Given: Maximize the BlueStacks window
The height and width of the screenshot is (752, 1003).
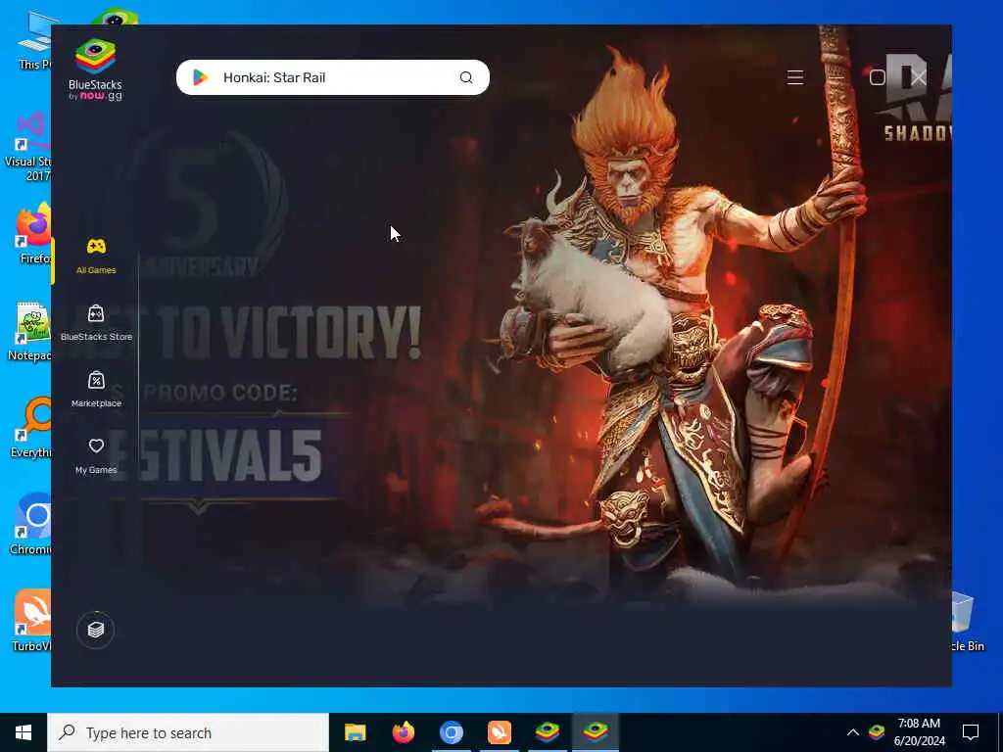Looking at the screenshot, I should [877, 77].
